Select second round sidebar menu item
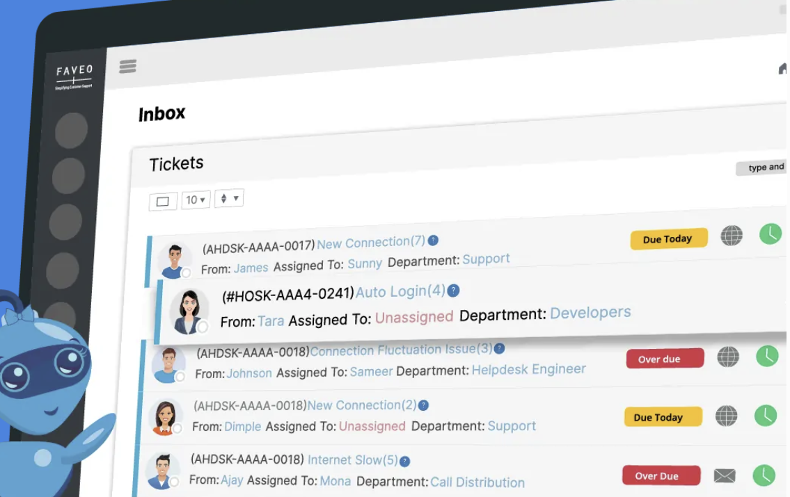Screen dimensions: 790x497 tap(68, 176)
